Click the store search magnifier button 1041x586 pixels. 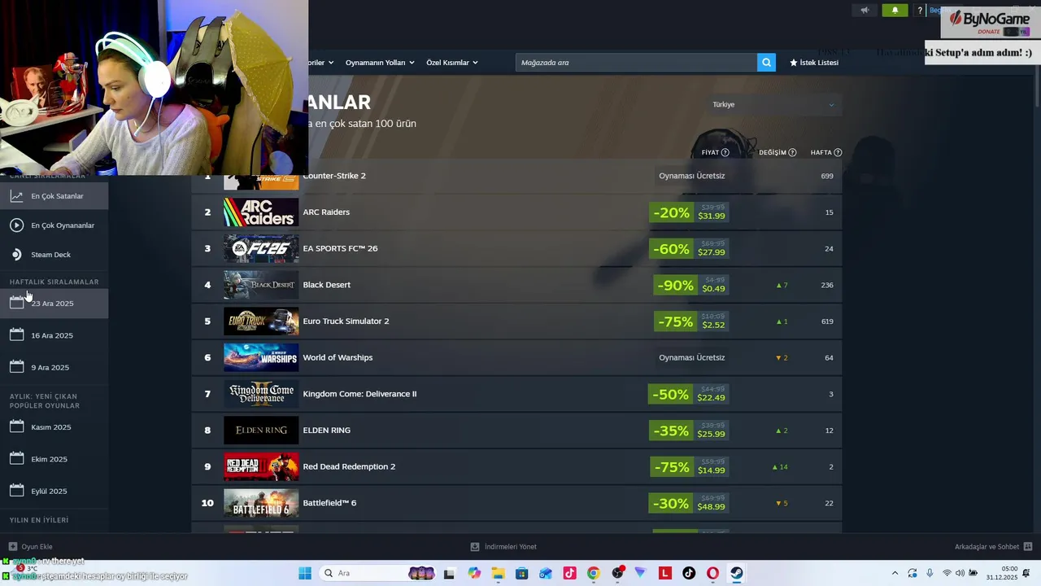[766, 63]
